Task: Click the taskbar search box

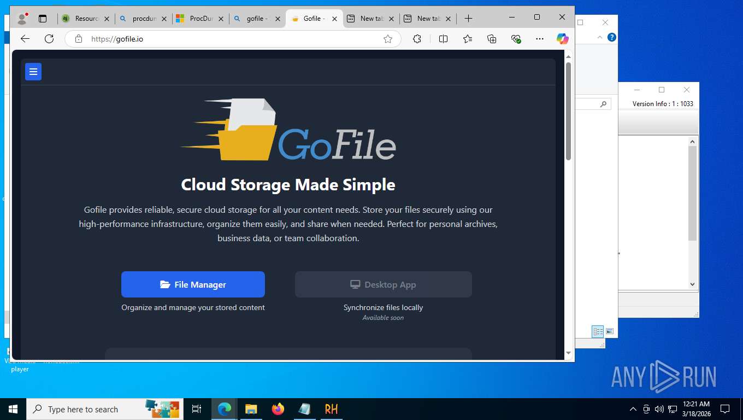Action: [x=105, y=409]
